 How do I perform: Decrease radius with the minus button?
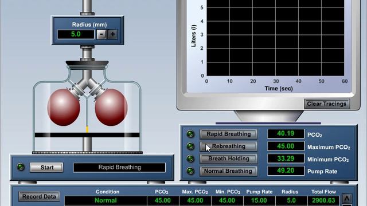coord(101,34)
